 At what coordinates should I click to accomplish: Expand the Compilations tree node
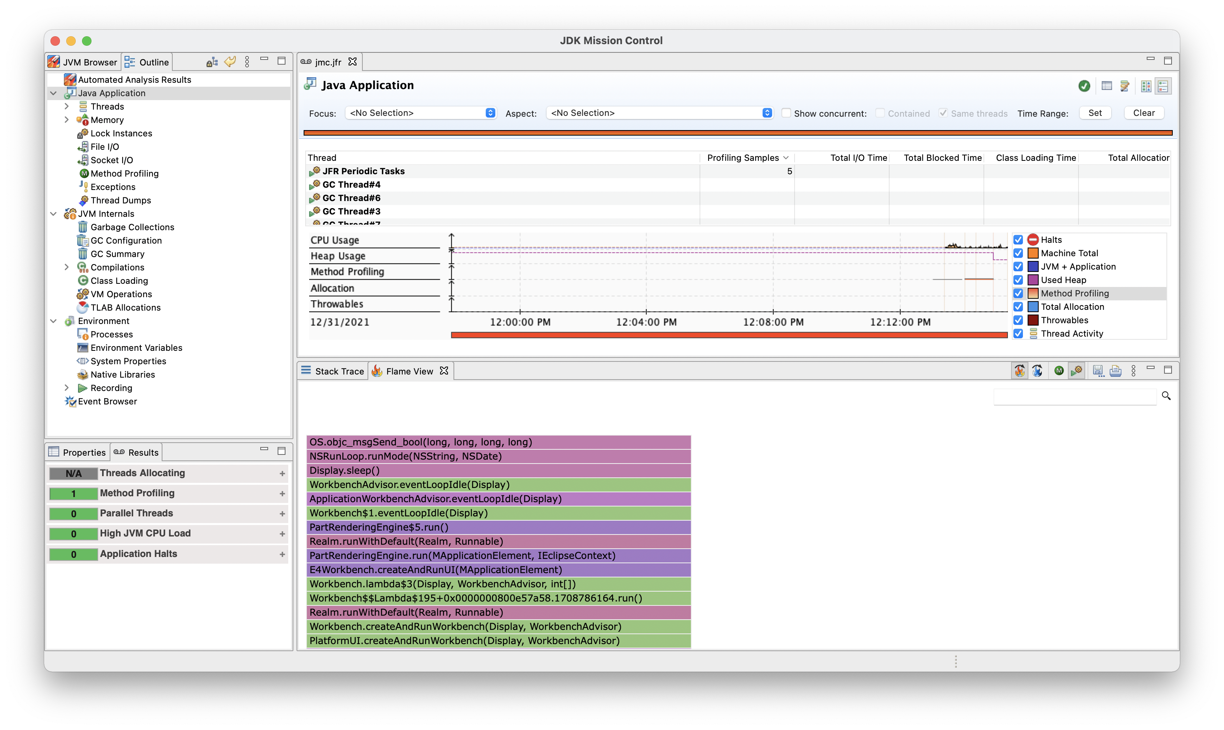(x=66, y=267)
